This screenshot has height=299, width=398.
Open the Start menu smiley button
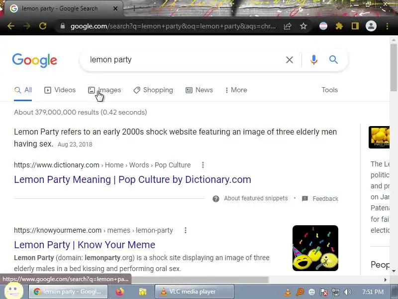point(14,291)
